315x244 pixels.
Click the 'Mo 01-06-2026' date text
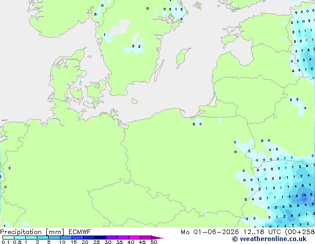click(210, 232)
